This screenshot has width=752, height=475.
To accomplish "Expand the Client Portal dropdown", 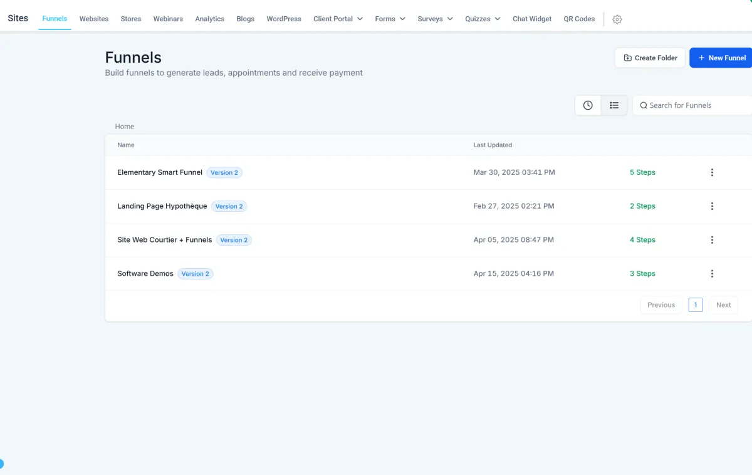I will 338,19.
